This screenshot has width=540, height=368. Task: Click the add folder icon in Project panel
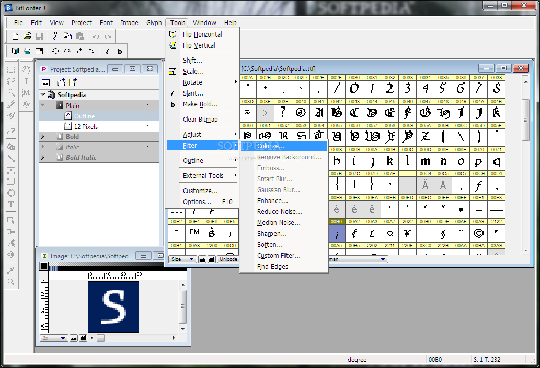coord(61,82)
